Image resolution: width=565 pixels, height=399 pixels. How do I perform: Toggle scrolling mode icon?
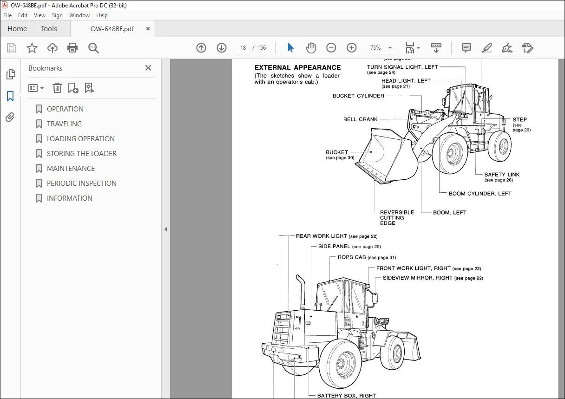436,48
